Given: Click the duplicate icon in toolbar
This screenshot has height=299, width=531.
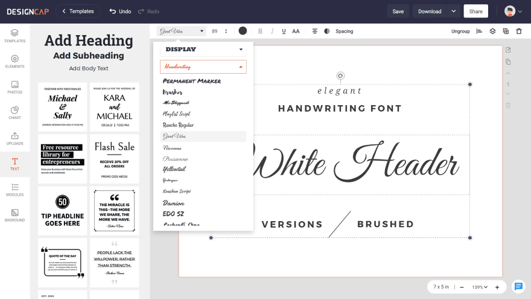Looking at the screenshot, I should point(506,31).
